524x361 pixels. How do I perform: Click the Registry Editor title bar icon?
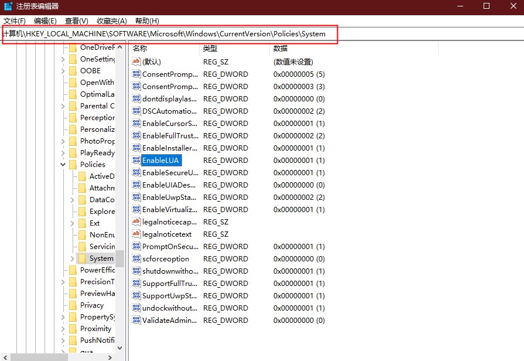(x=8, y=6)
